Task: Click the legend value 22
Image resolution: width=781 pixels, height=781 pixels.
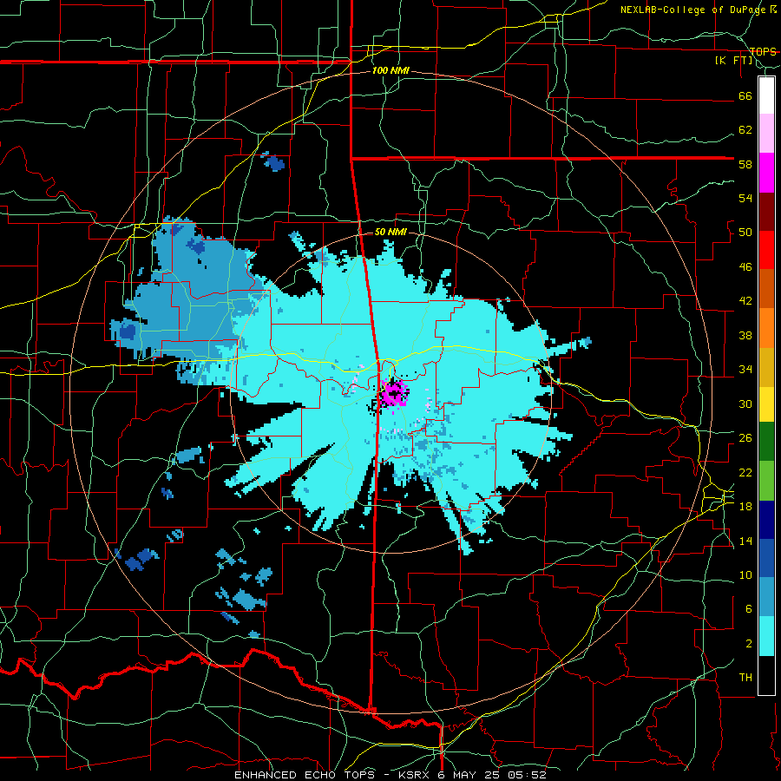Action: pyautogui.click(x=745, y=472)
